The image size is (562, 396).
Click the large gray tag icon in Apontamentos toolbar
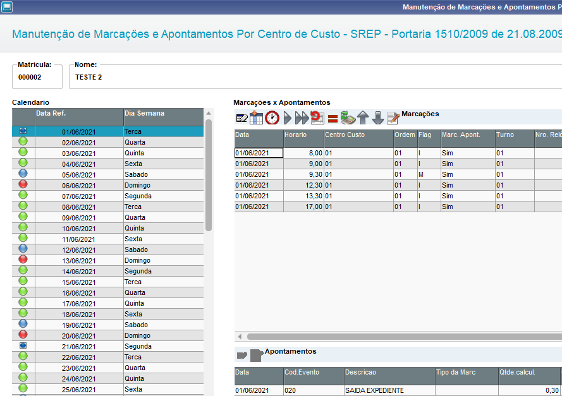(257, 355)
